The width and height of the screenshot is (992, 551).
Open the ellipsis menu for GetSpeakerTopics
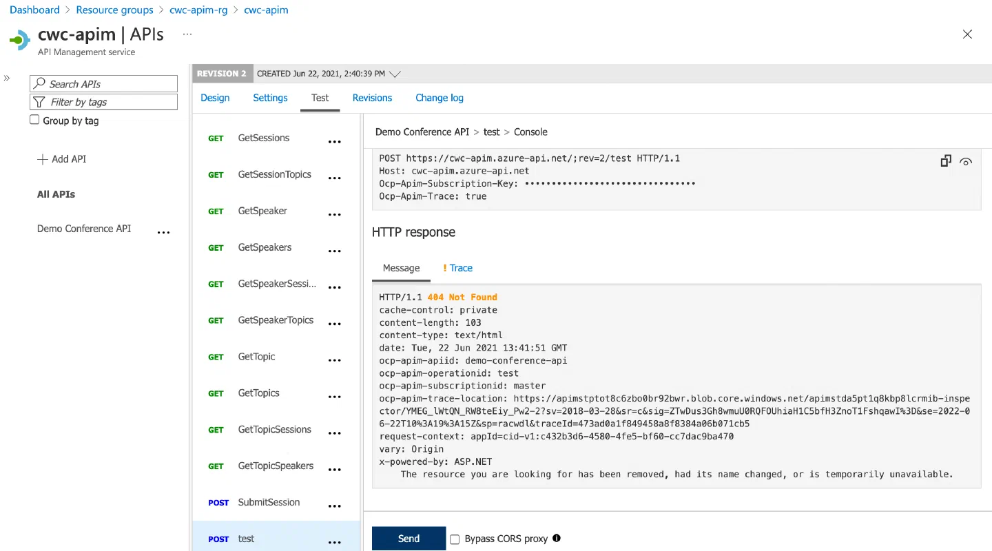point(335,324)
